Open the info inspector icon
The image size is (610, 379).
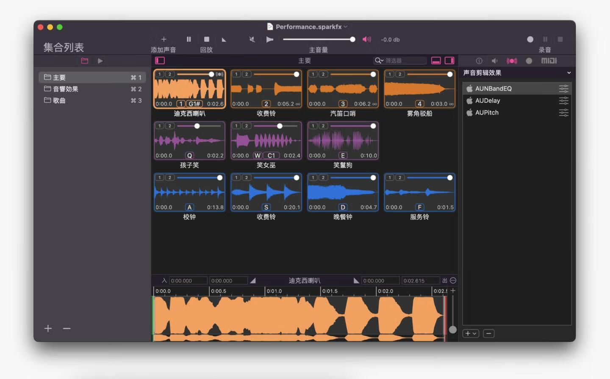point(479,61)
